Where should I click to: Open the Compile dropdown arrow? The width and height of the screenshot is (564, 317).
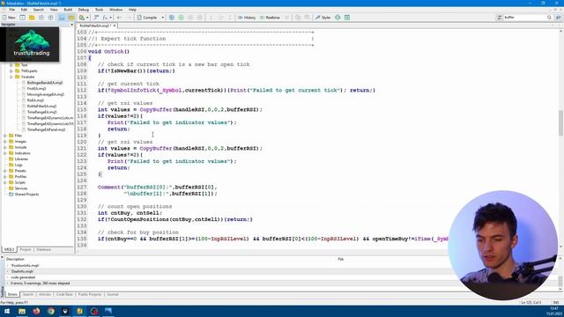[162, 18]
